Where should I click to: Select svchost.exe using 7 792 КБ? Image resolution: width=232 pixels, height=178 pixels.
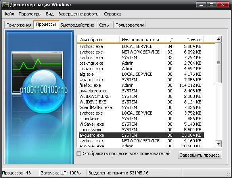click(141, 57)
